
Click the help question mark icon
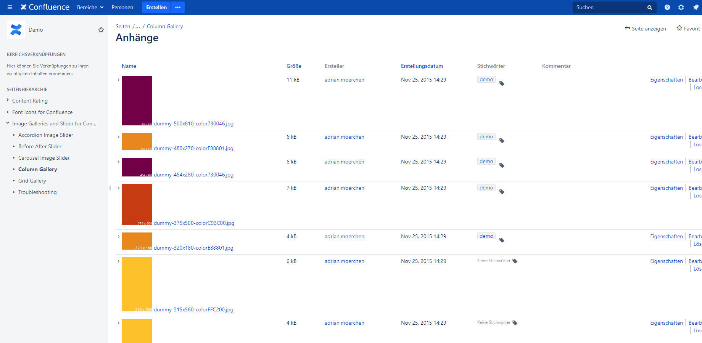pyautogui.click(x=667, y=7)
